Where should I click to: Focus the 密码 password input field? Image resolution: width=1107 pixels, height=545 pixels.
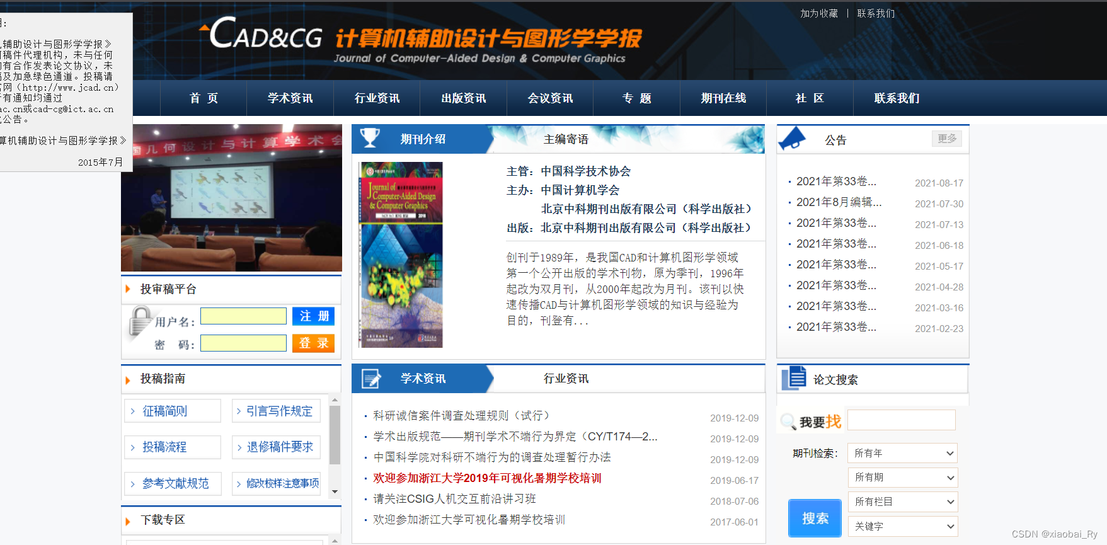[243, 343]
